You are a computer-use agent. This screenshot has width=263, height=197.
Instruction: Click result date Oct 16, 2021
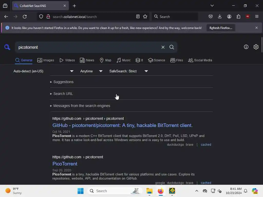[x=61, y=132]
